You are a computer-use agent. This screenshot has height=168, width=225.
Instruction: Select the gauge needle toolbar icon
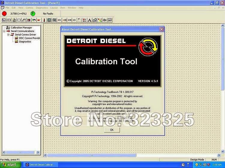(34, 20)
